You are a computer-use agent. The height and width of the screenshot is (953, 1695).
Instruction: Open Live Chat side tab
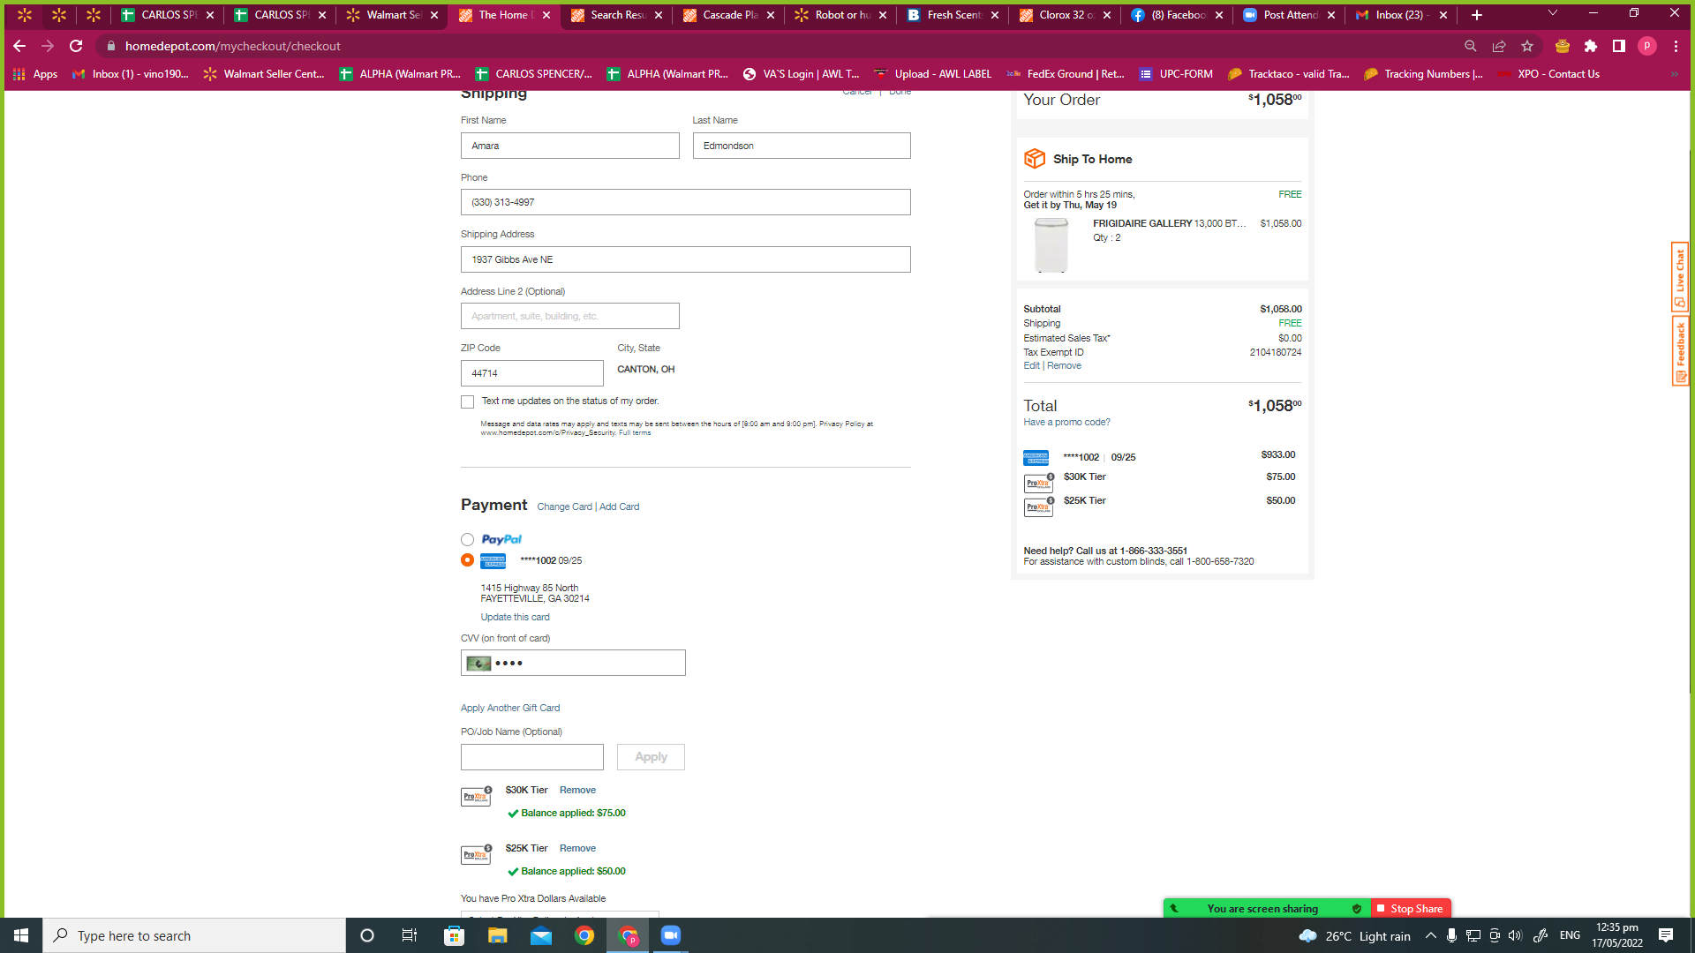[1680, 277]
